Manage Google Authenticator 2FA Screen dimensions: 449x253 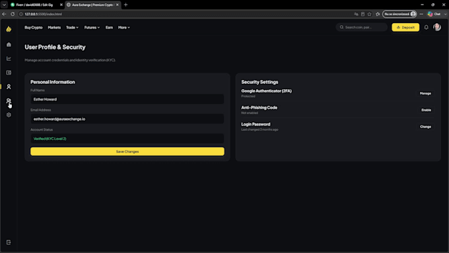[x=425, y=93]
